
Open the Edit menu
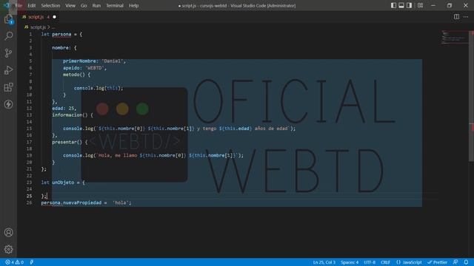pos(31,5)
